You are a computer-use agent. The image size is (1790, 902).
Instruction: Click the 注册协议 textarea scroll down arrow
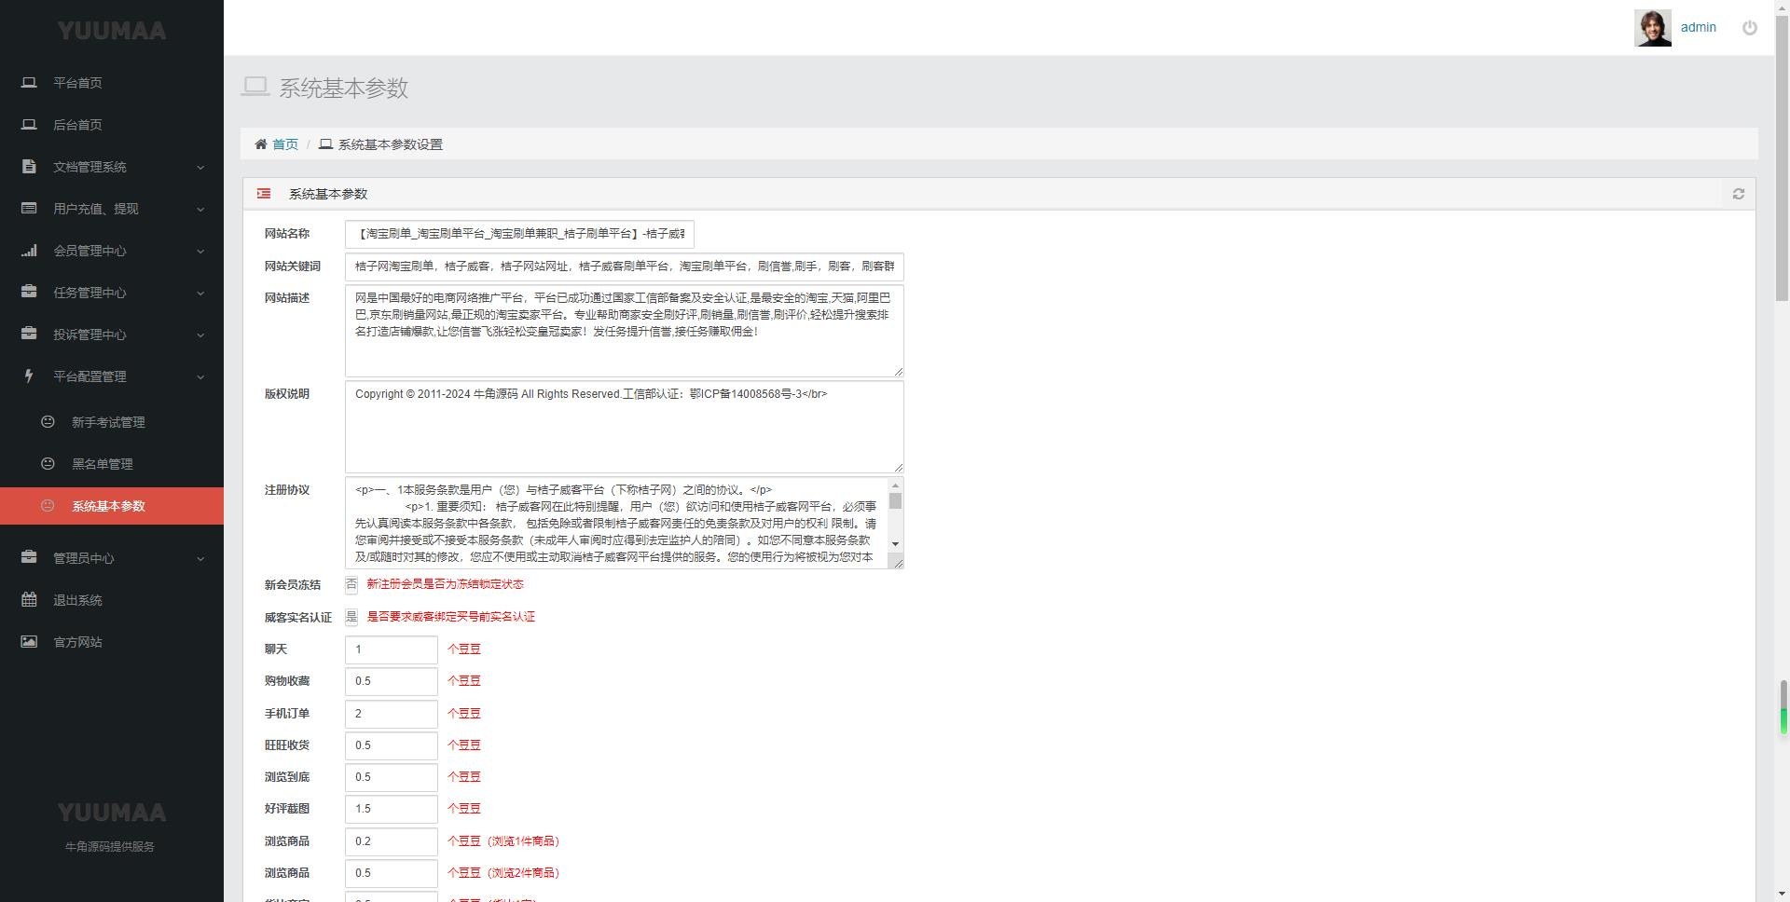click(895, 544)
